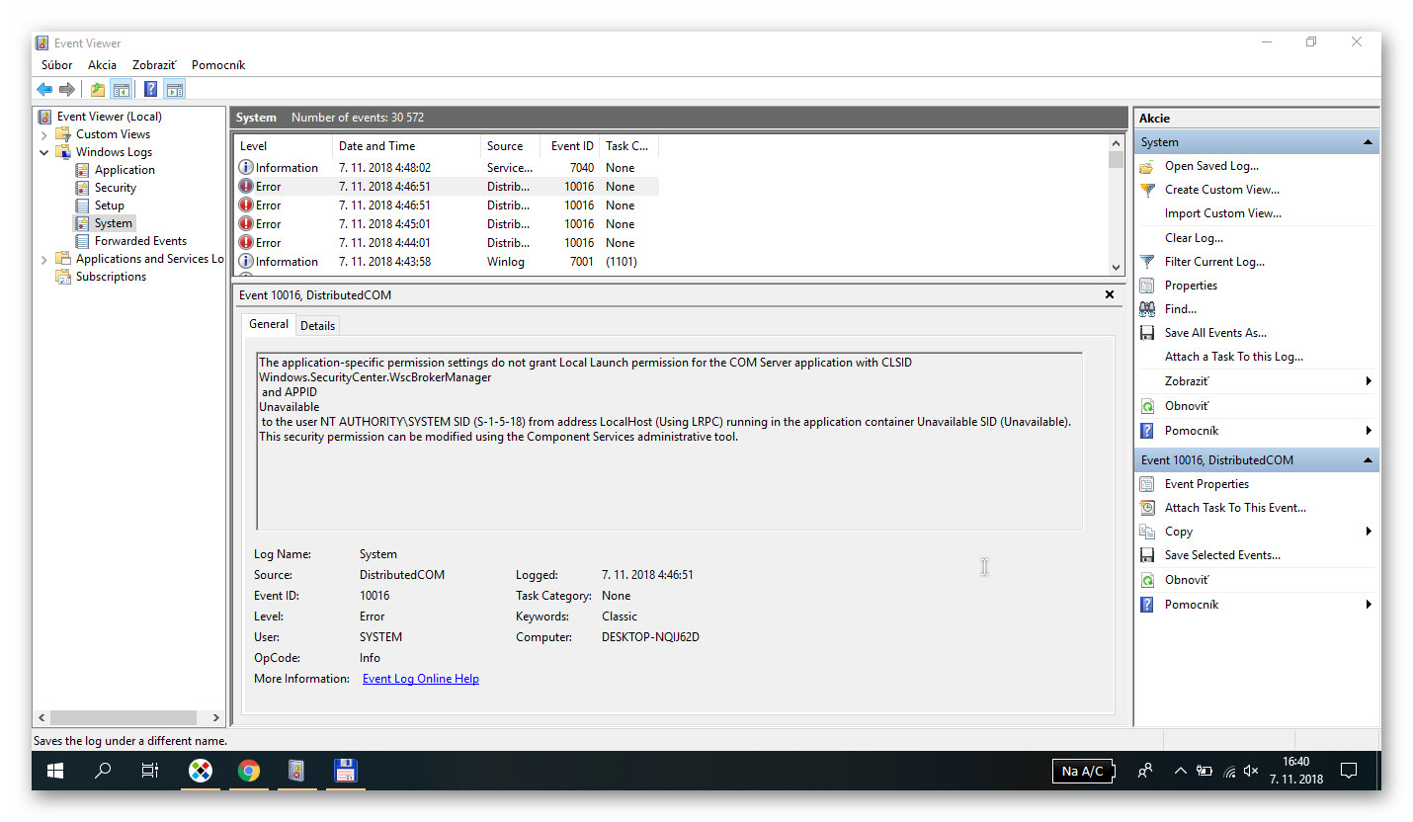Image resolution: width=1413 pixels, height=822 pixels.
Task: Click the blue Help icon in the toolbar
Action: tap(150, 90)
